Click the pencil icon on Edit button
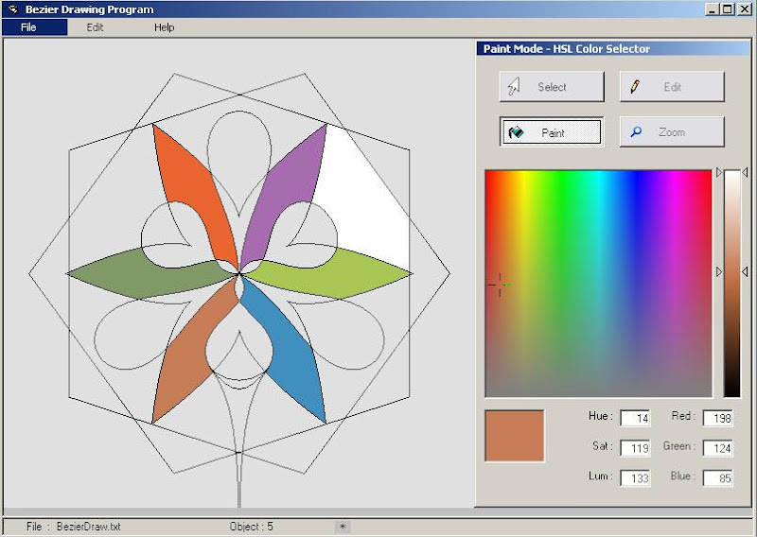757x537 pixels. [x=634, y=87]
